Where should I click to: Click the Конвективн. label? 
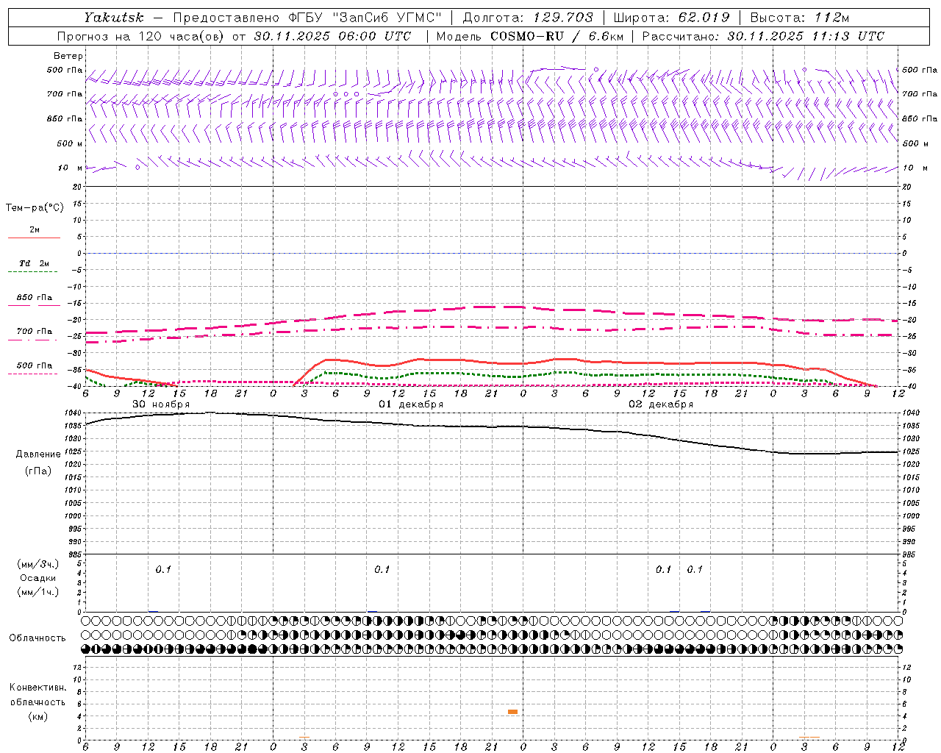pyautogui.click(x=38, y=688)
